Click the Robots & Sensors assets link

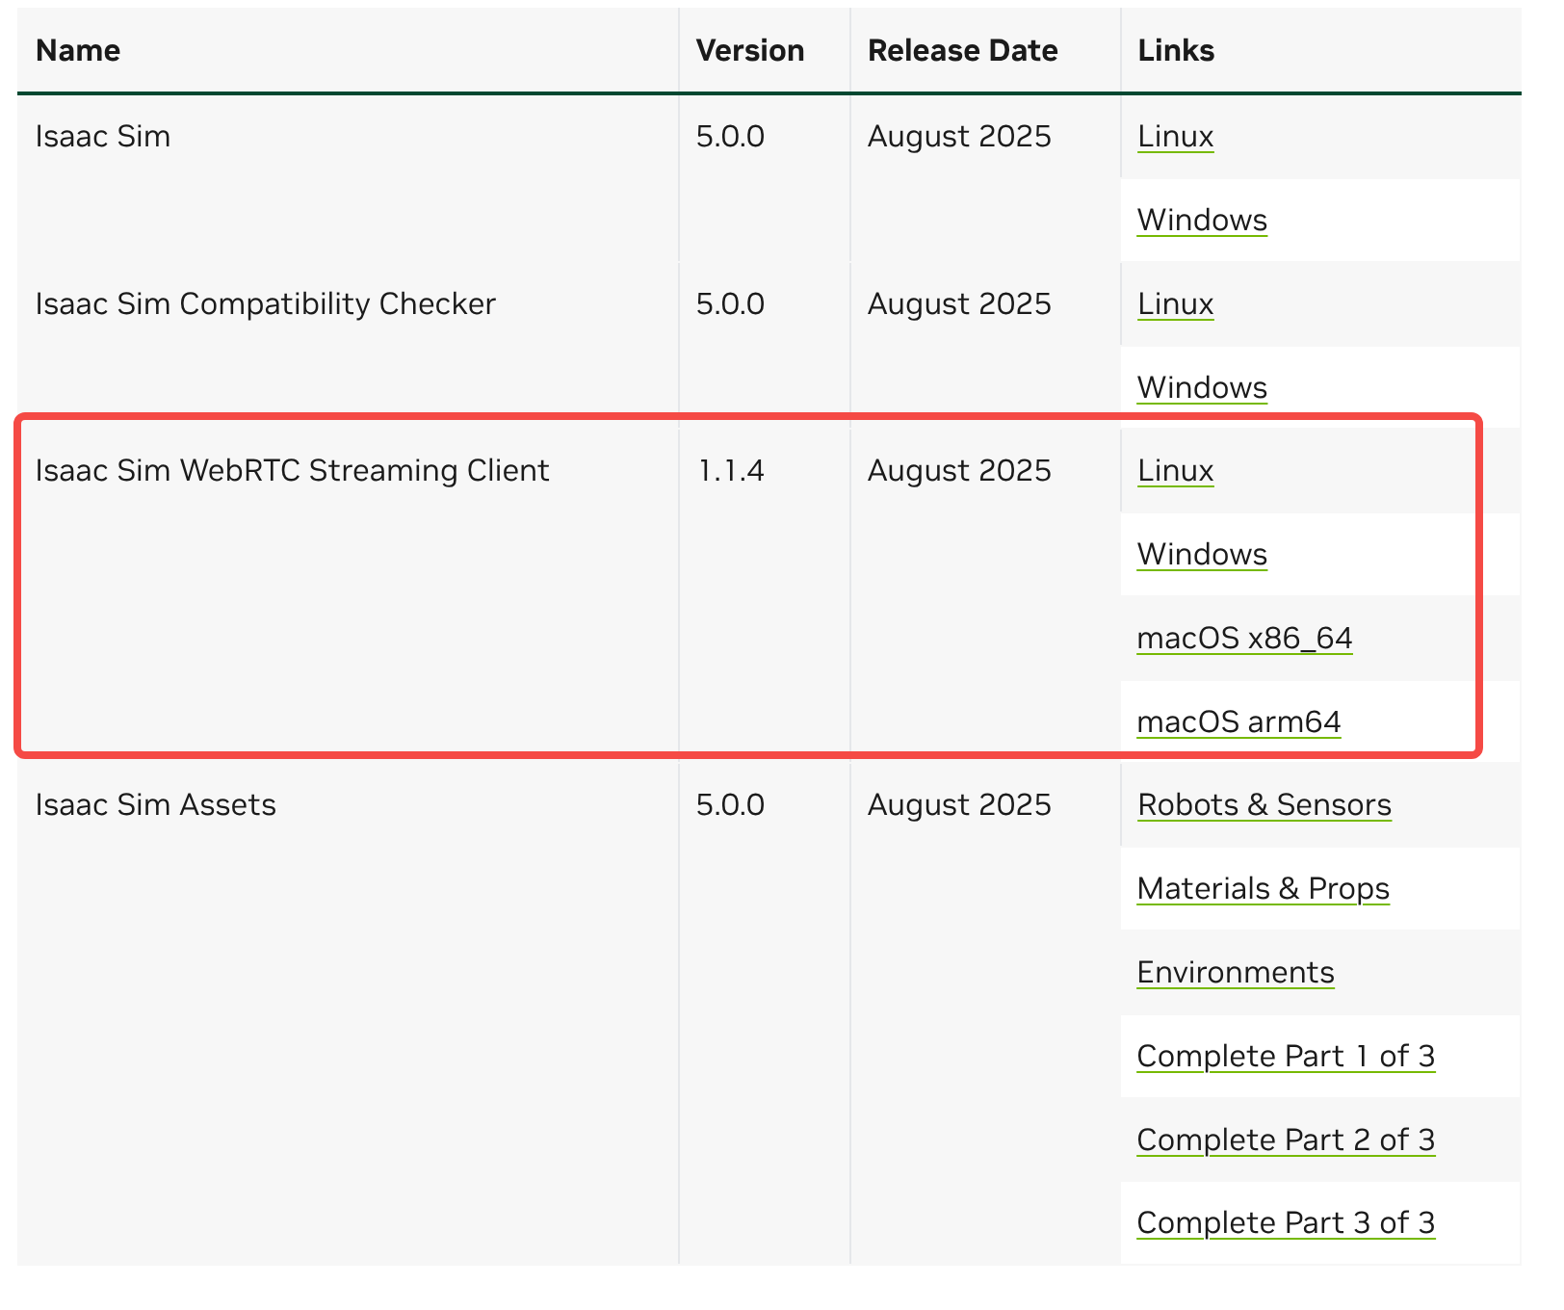(x=1264, y=805)
